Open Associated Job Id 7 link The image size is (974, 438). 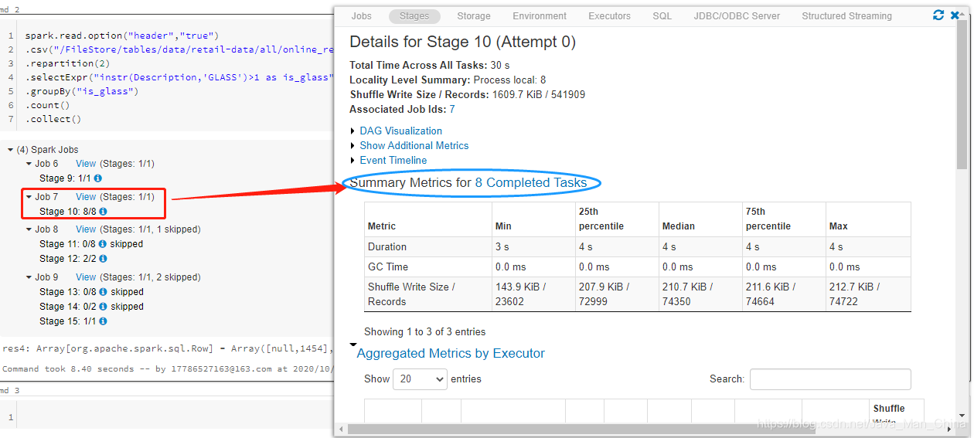pos(452,110)
